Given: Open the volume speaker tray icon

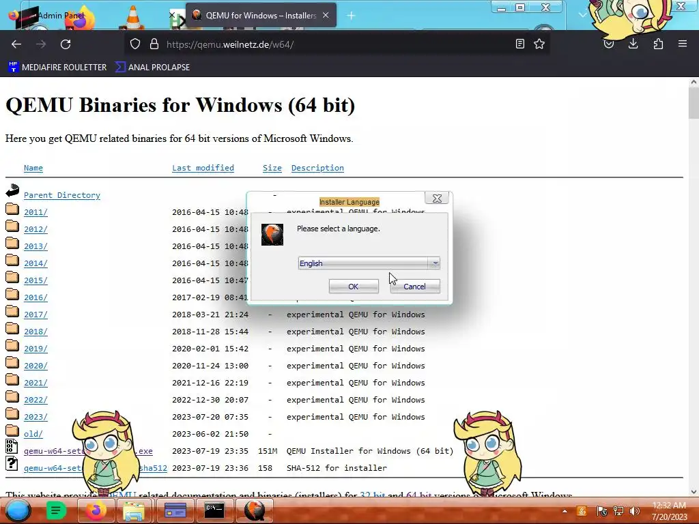Looking at the screenshot, I should coord(634,511).
